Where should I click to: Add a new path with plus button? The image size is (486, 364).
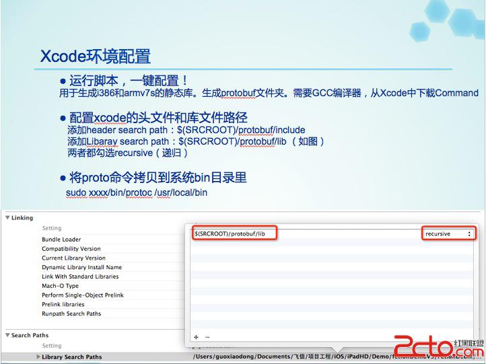[x=196, y=336]
